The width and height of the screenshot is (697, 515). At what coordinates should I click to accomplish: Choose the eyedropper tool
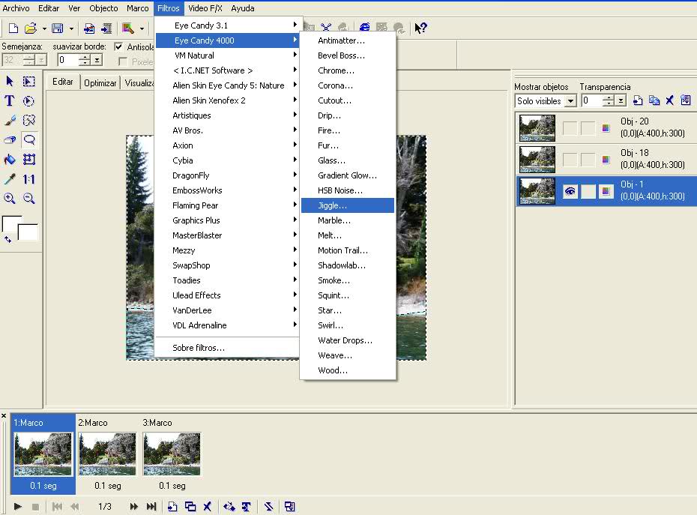(x=9, y=179)
